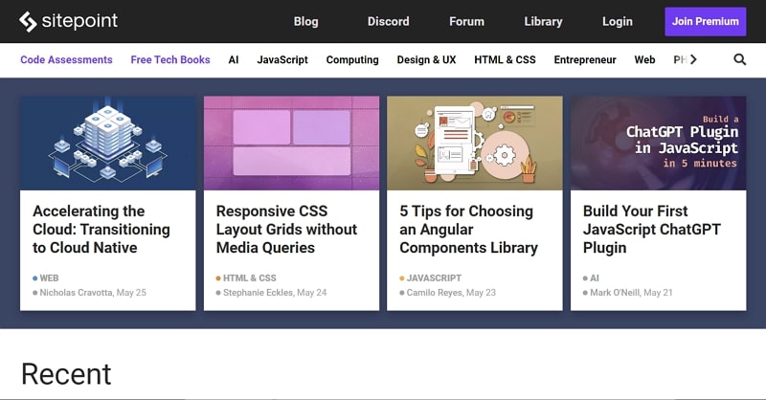The width and height of the screenshot is (766, 400).
Task: Click the Join Premium button
Action: pyautogui.click(x=706, y=21)
